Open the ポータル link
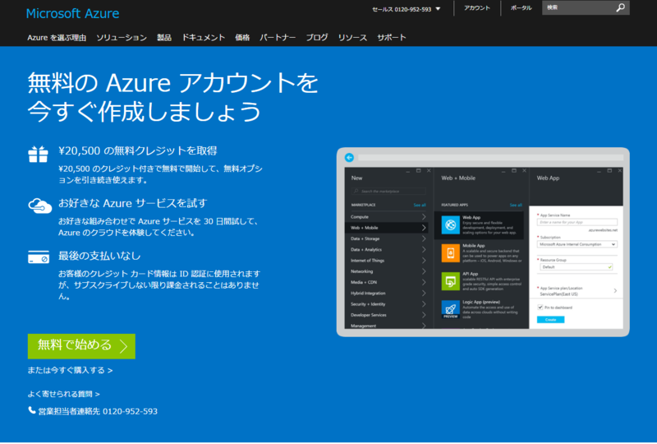 click(x=521, y=8)
